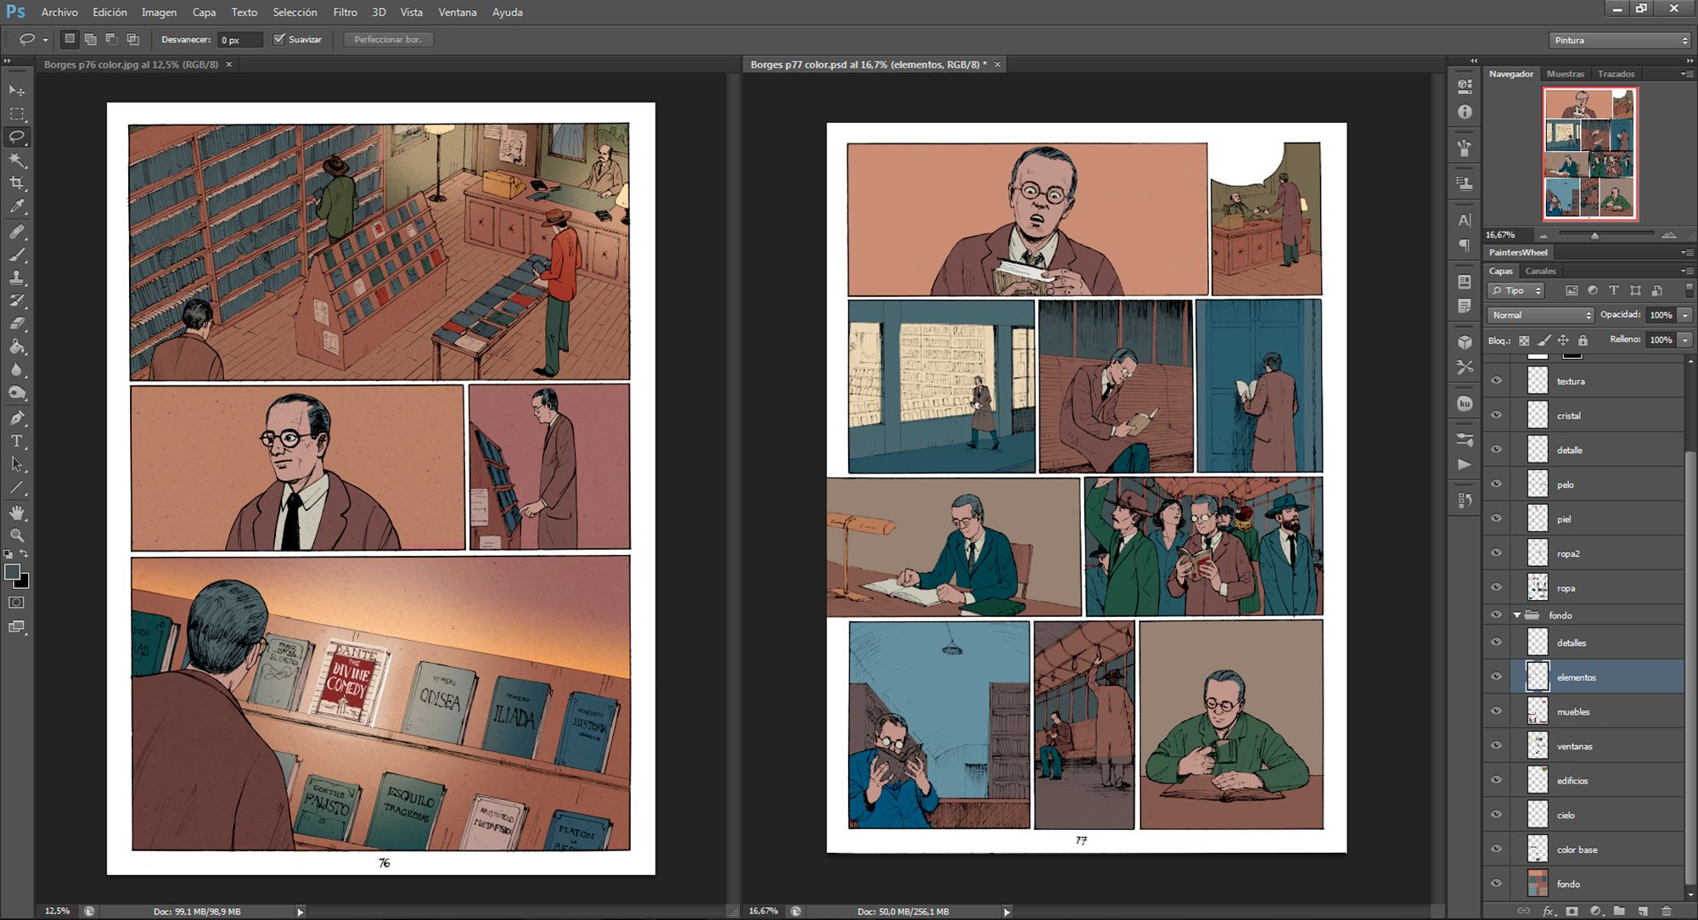The width and height of the screenshot is (1698, 920).
Task: Pick the Eyedropper tool
Action: tap(17, 206)
